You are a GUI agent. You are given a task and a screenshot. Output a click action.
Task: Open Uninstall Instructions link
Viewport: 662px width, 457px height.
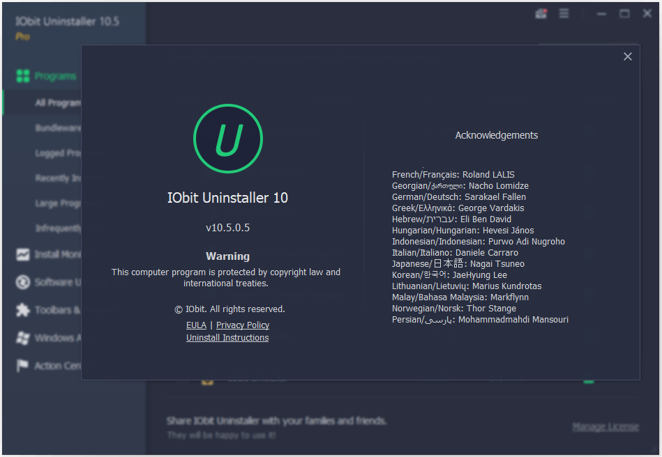point(227,338)
